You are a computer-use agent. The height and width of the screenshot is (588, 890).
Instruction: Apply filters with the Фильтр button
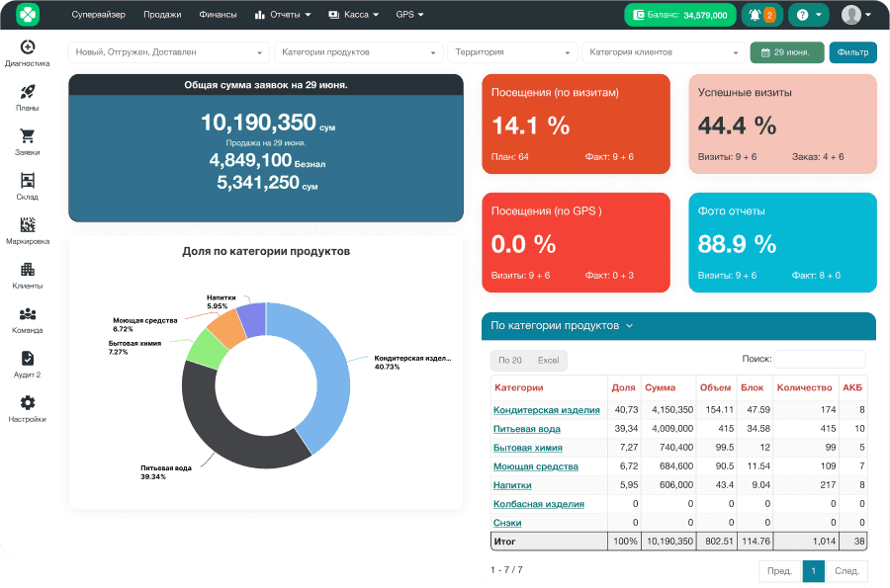tap(851, 51)
